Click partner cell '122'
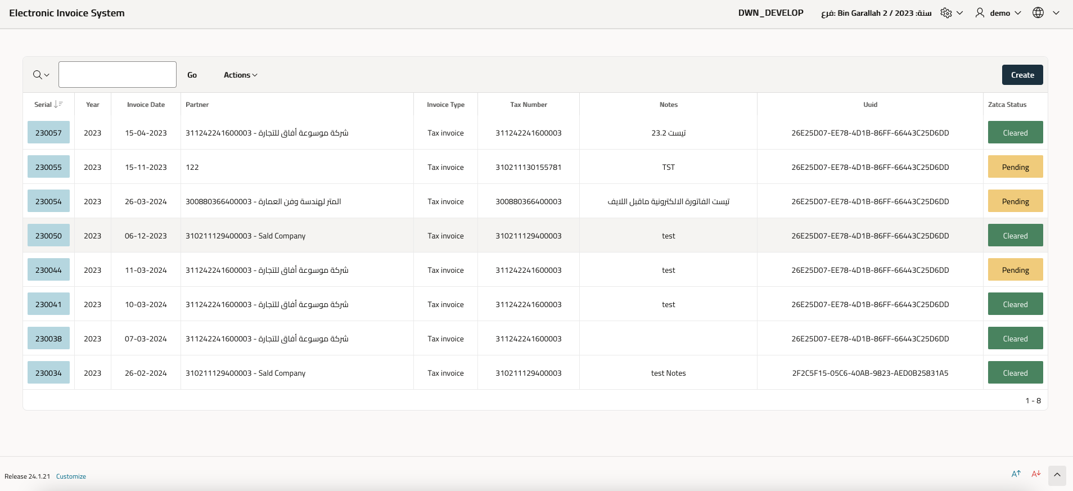The width and height of the screenshot is (1073, 491). pos(192,167)
